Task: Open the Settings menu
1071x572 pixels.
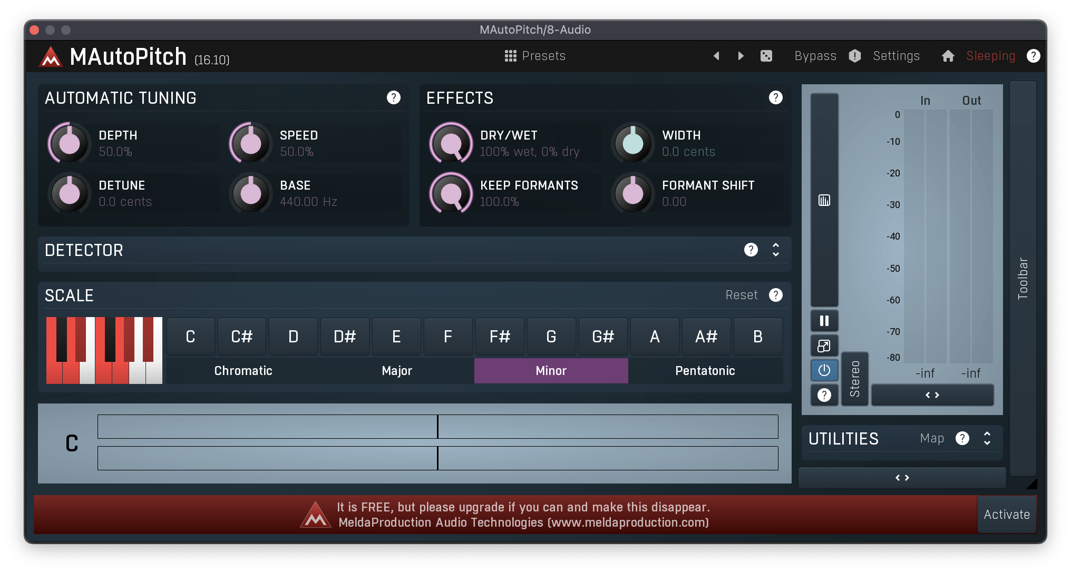Action: (x=896, y=56)
